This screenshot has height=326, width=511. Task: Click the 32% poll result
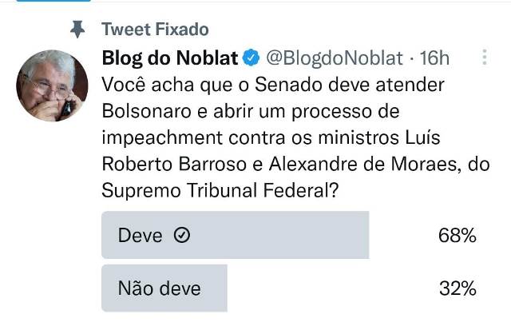[458, 288]
